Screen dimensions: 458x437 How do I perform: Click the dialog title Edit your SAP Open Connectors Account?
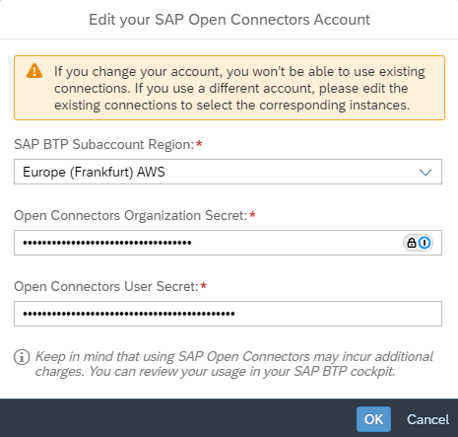[229, 20]
